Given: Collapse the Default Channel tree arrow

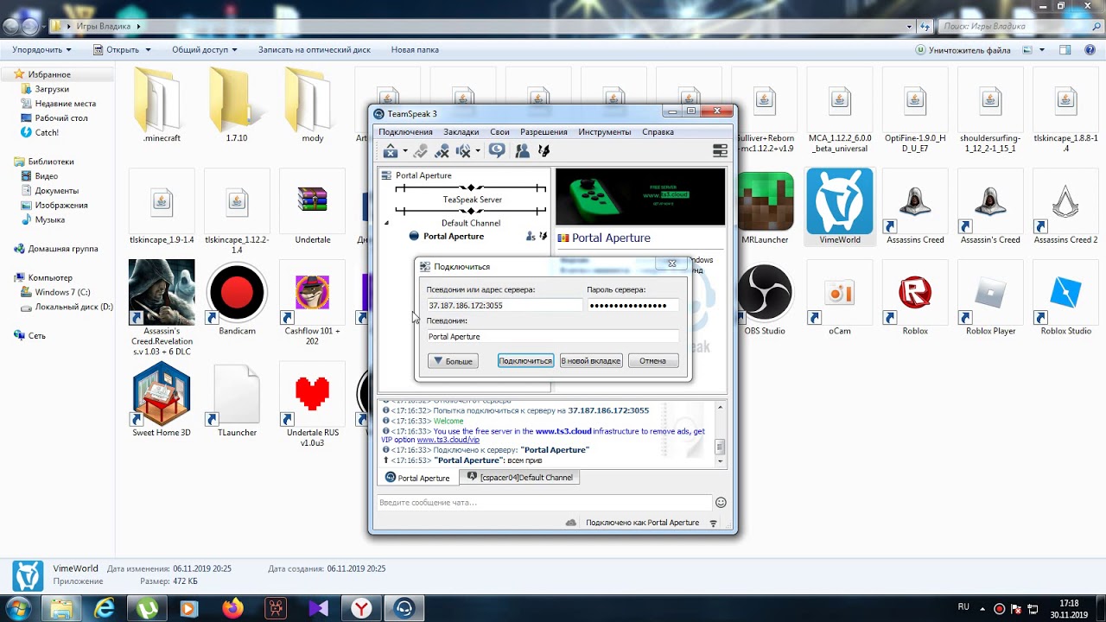Looking at the screenshot, I should (387, 223).
